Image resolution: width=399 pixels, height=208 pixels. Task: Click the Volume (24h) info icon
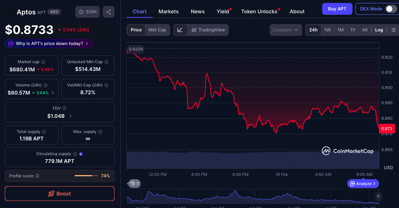click(45, 85)
